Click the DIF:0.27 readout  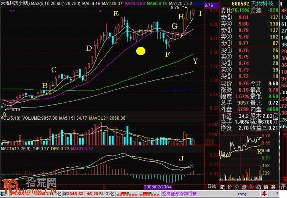(40, 149)
